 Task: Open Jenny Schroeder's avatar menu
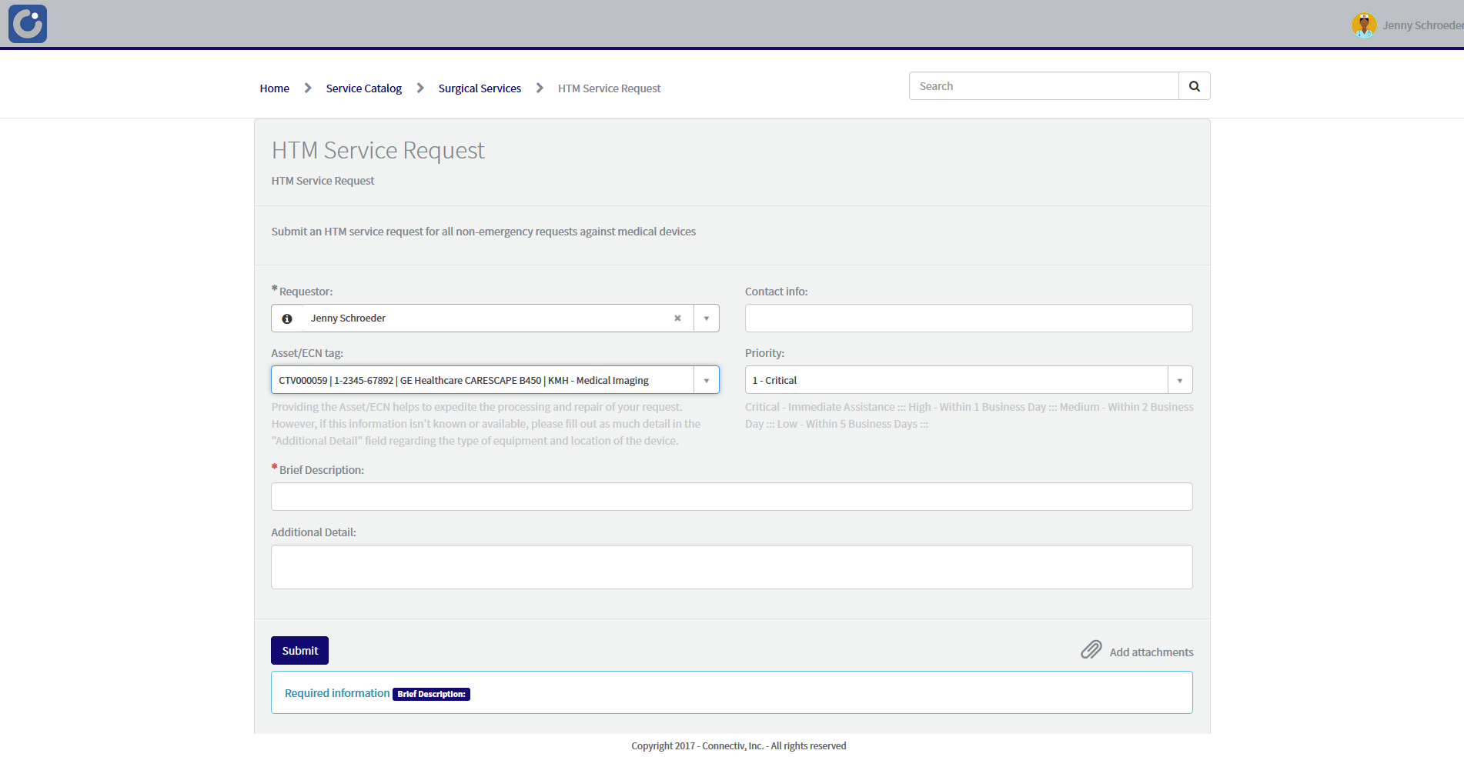[1364, 24]
